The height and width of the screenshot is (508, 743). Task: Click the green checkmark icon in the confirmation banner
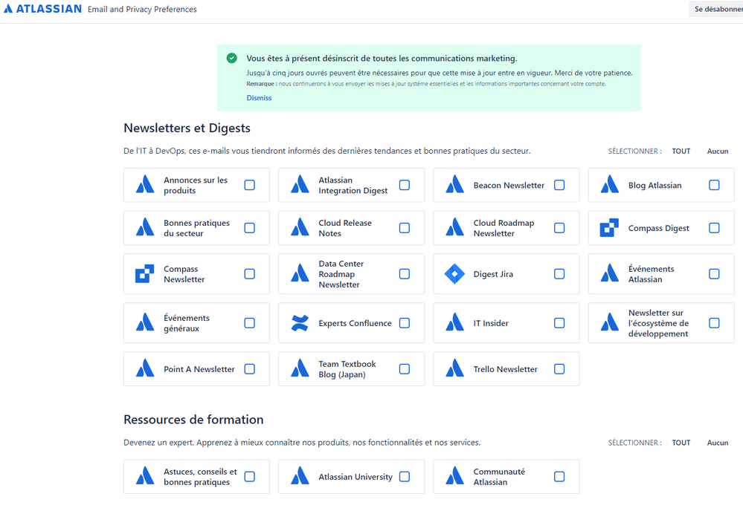point(231,57)
